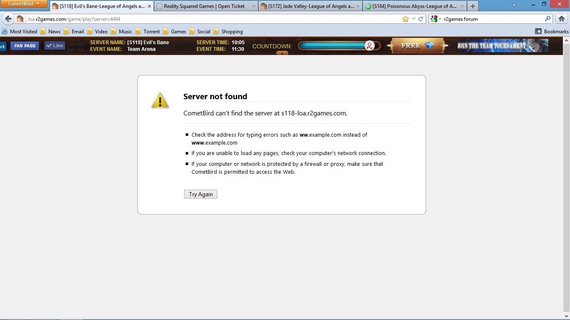Click the search magnifier icon
The width and height of the screenshot is (570, 320).
[x=547, y=19]
